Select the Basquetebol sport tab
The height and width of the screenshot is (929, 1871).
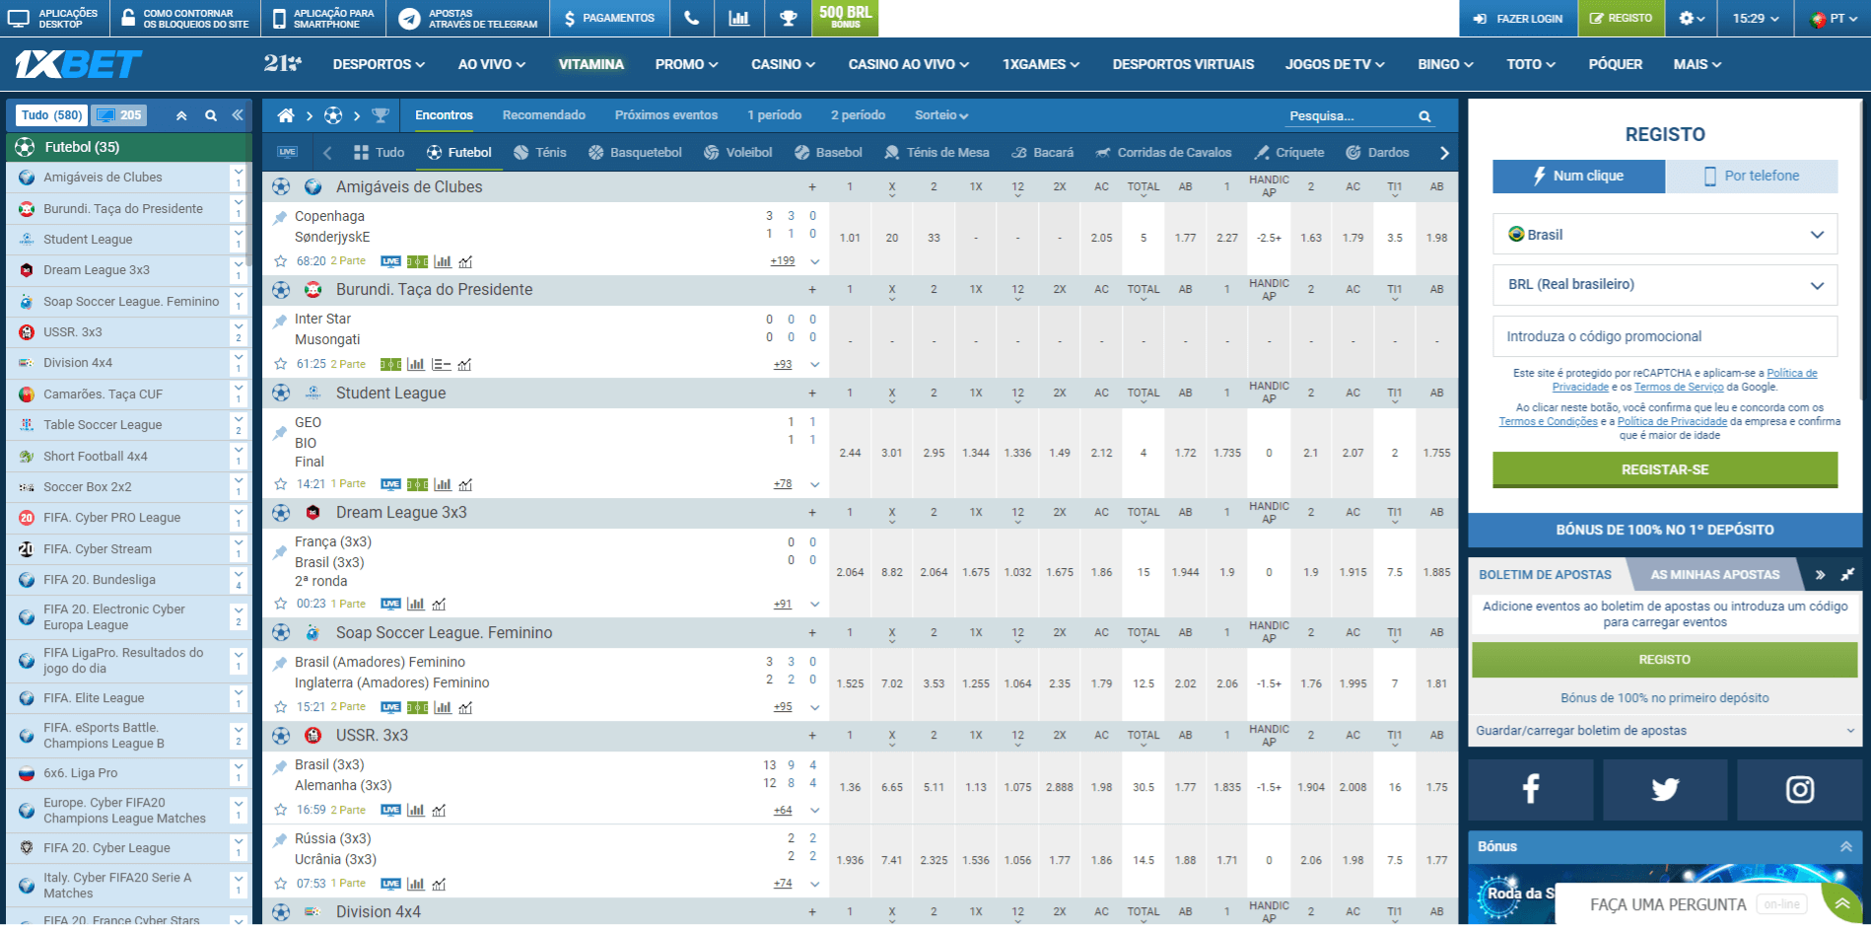[635, 152]
